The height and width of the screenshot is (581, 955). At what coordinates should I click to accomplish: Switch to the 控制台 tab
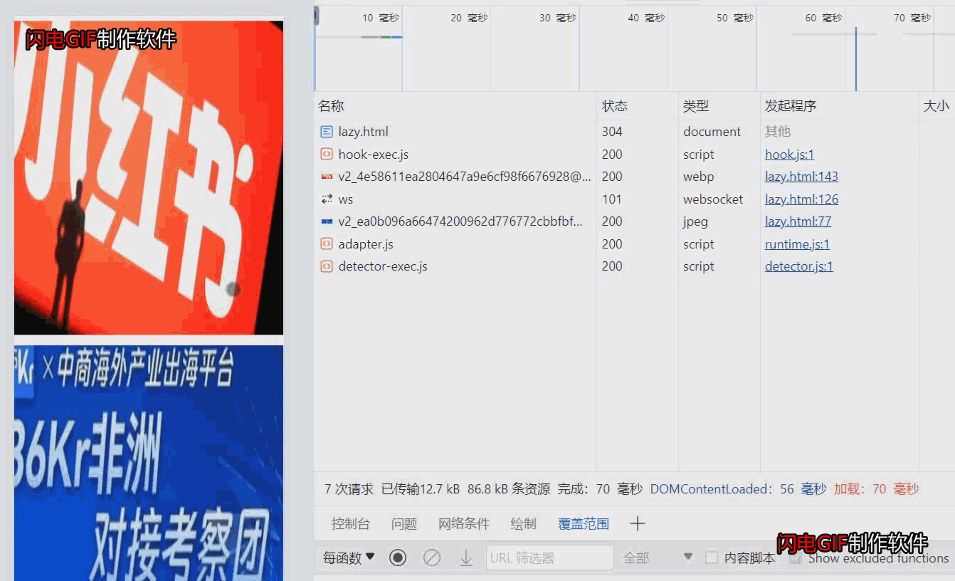(x=351, y=524)
